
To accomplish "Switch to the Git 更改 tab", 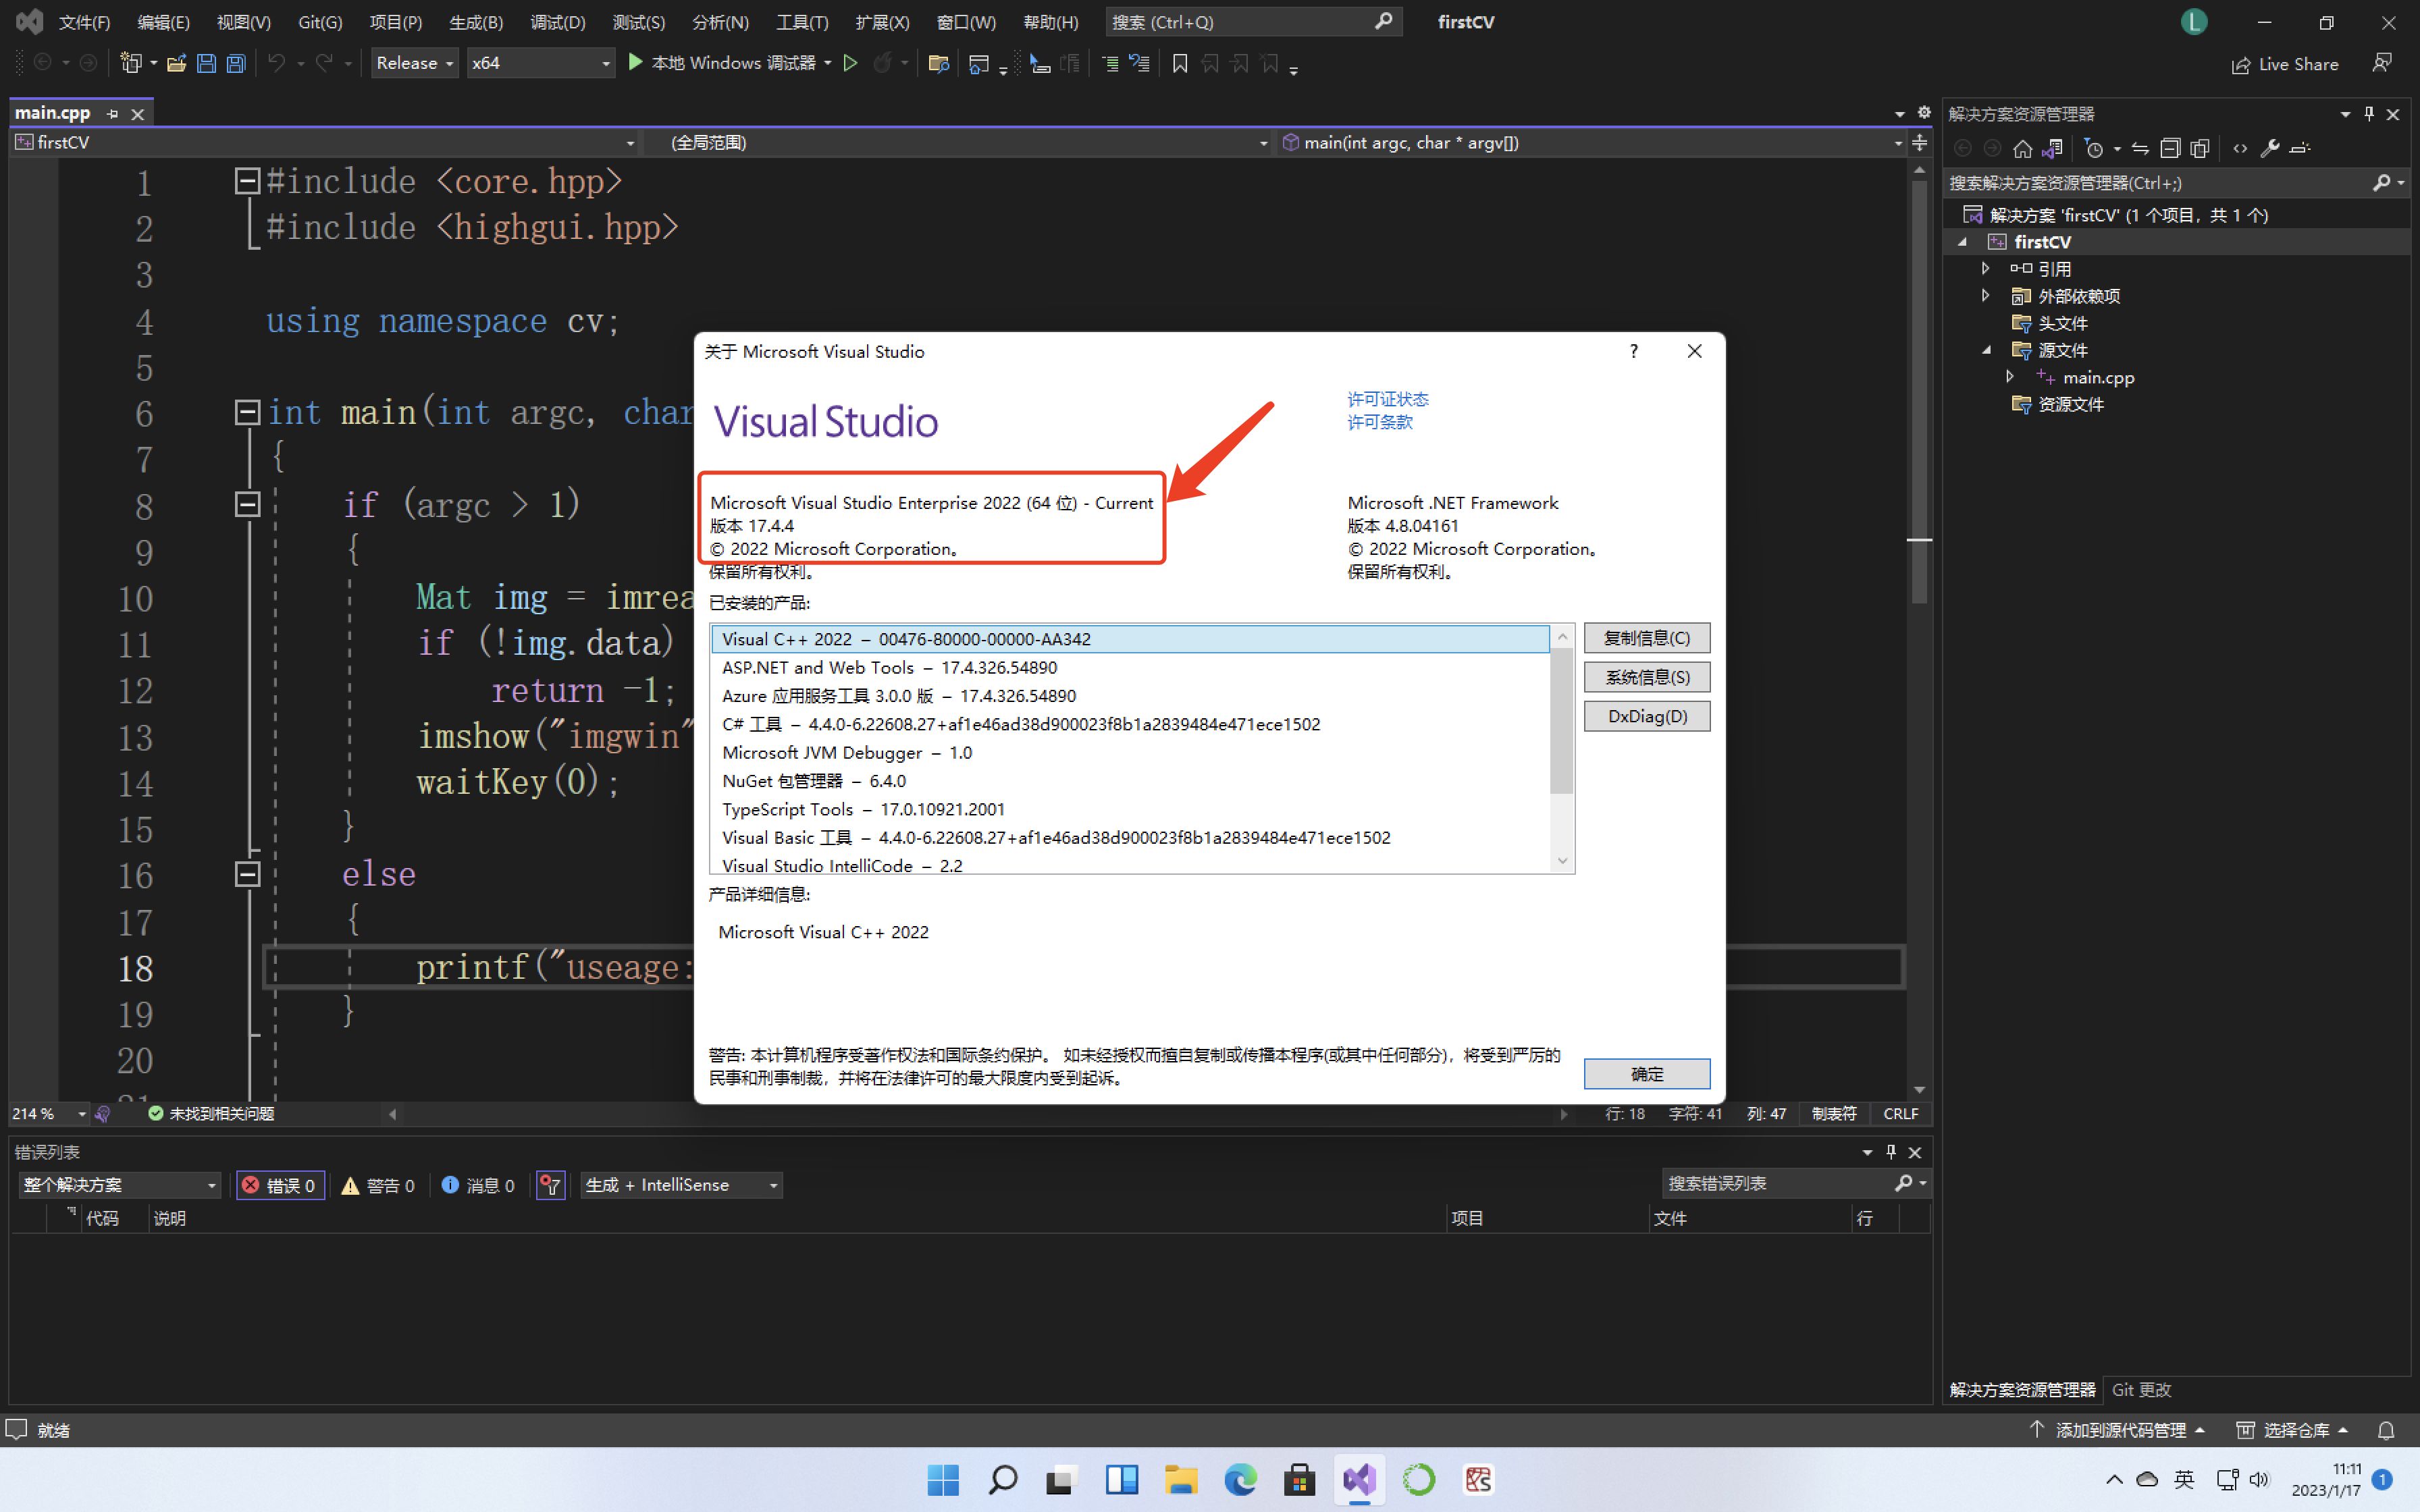I will click(2141, 1390).
